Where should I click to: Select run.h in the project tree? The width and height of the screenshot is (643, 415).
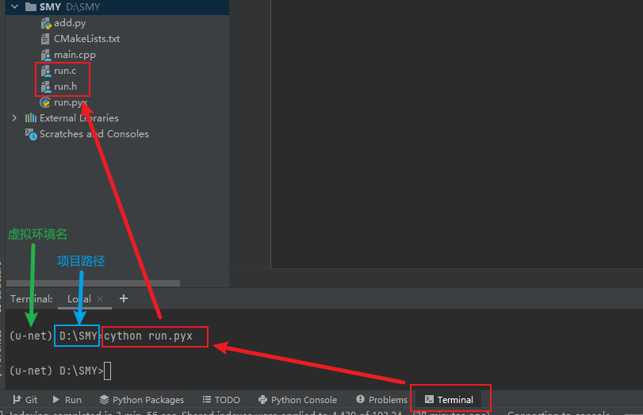[65, 86]
